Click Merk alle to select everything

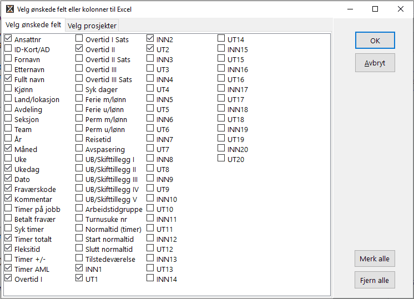coord(375,259)
